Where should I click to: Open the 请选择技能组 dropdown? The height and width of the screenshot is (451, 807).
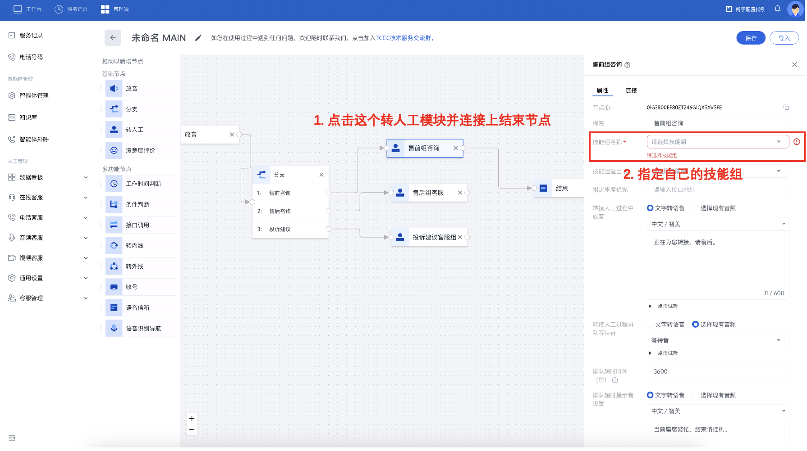tap(717, 142)
